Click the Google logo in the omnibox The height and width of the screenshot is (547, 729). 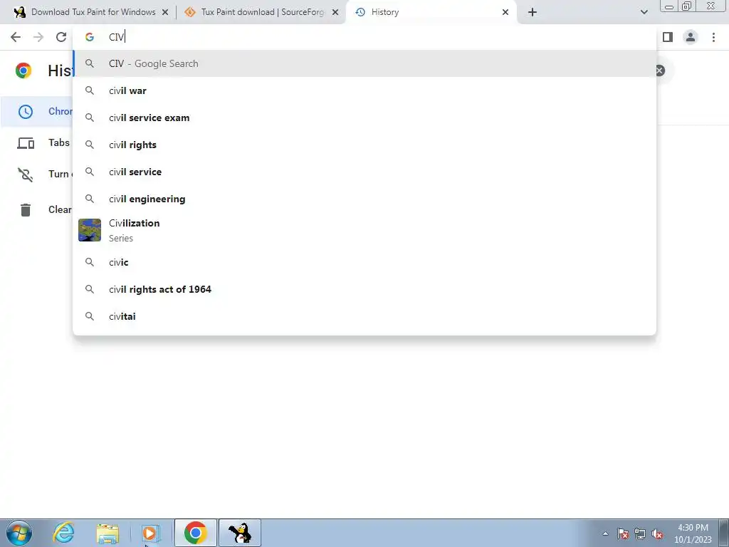click(x=90, y=37)
